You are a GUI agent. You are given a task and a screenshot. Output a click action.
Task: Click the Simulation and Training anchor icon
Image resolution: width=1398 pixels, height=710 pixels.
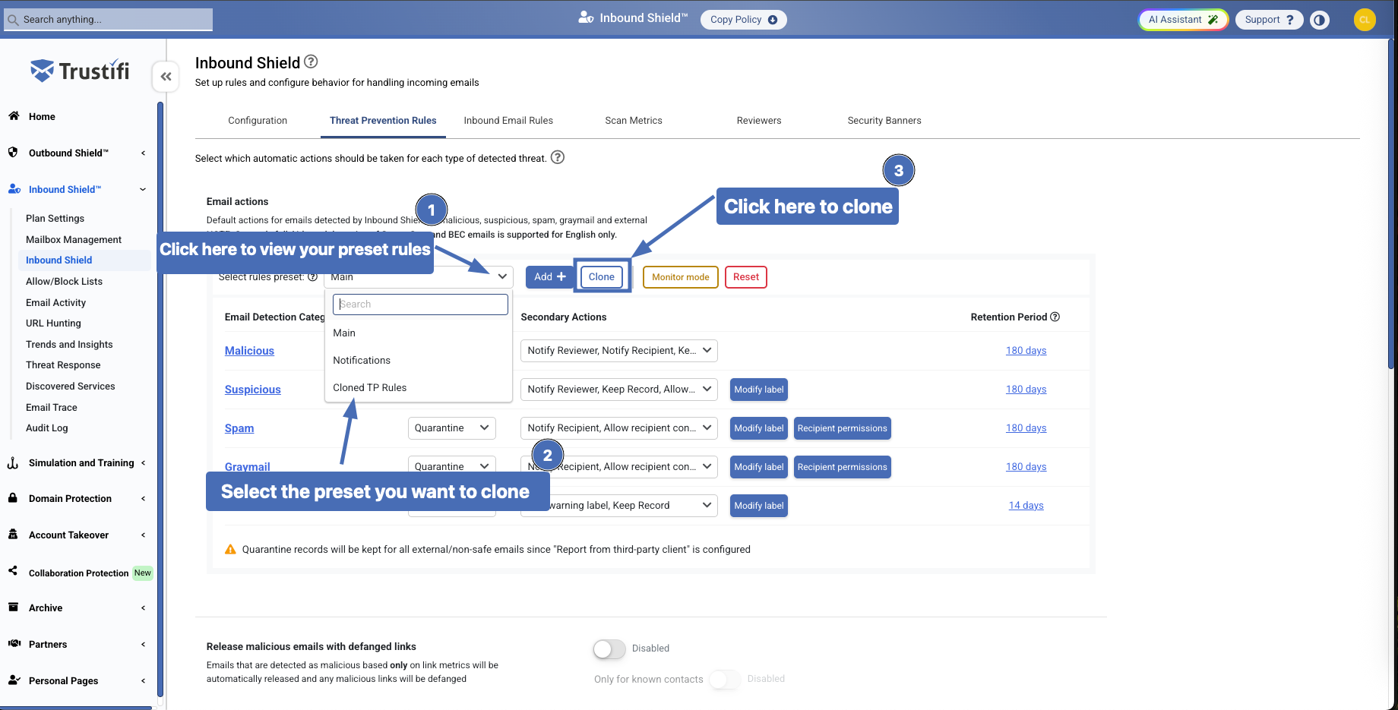13,462
